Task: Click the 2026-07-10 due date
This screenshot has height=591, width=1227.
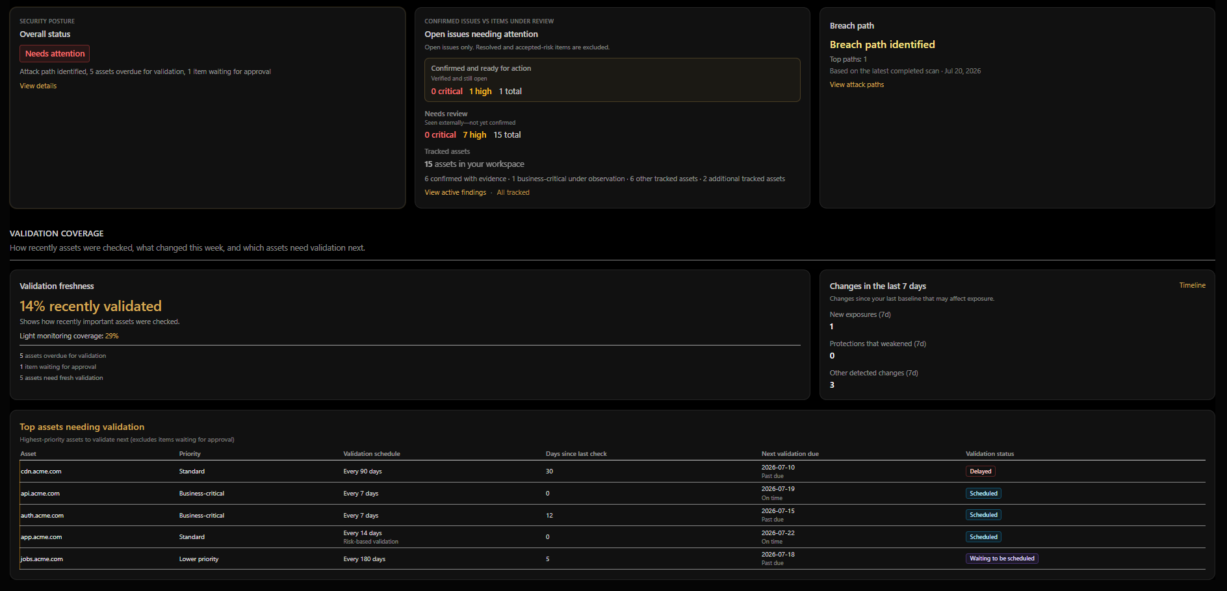Action: pos(778,468)
